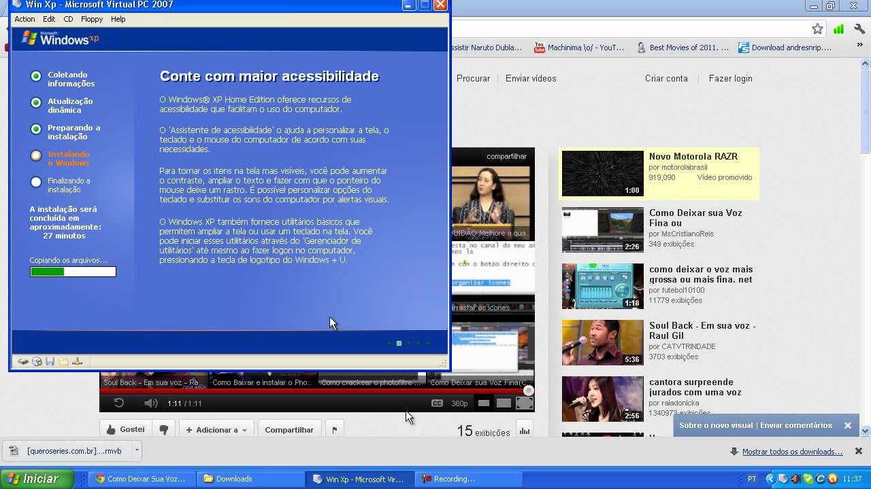Viewport: 871px width, 489px height.
Task: Open the Floppy menu in Virtual PC
Action: pyautogui.click(x=92, y=19)
